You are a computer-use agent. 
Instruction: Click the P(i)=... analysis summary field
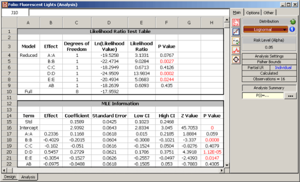tap(263, 96)
